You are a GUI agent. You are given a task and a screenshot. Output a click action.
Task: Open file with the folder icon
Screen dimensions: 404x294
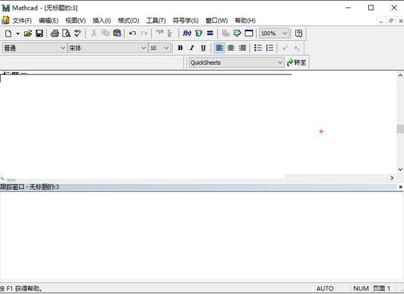(28, 33)
